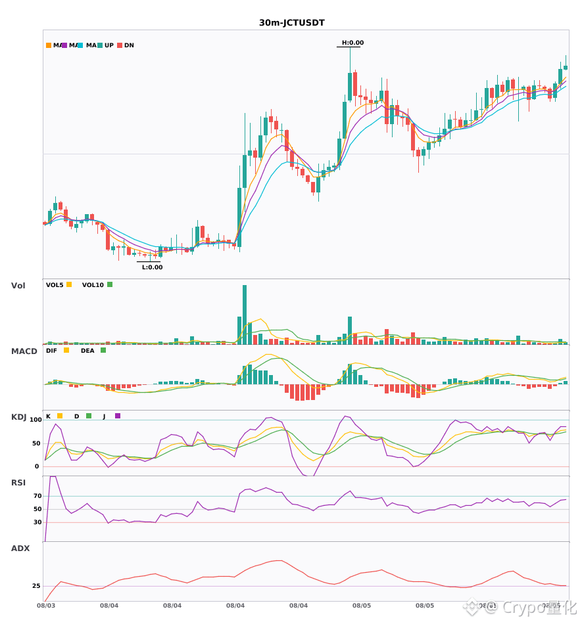Image resolution: width=582 pixels, height=624 pixels.
Task: Click the red DN legend swatch
Action: [x=120, y=45]
